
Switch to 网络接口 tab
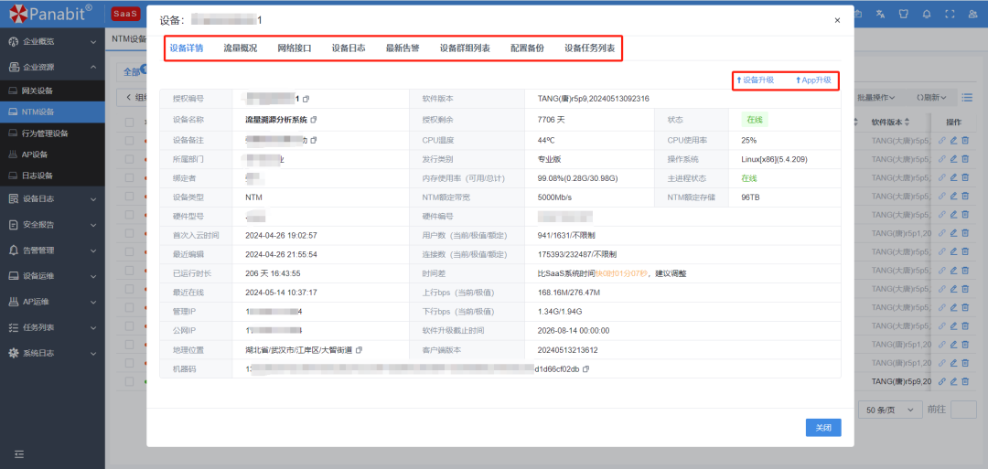click(x=295, y=48)
